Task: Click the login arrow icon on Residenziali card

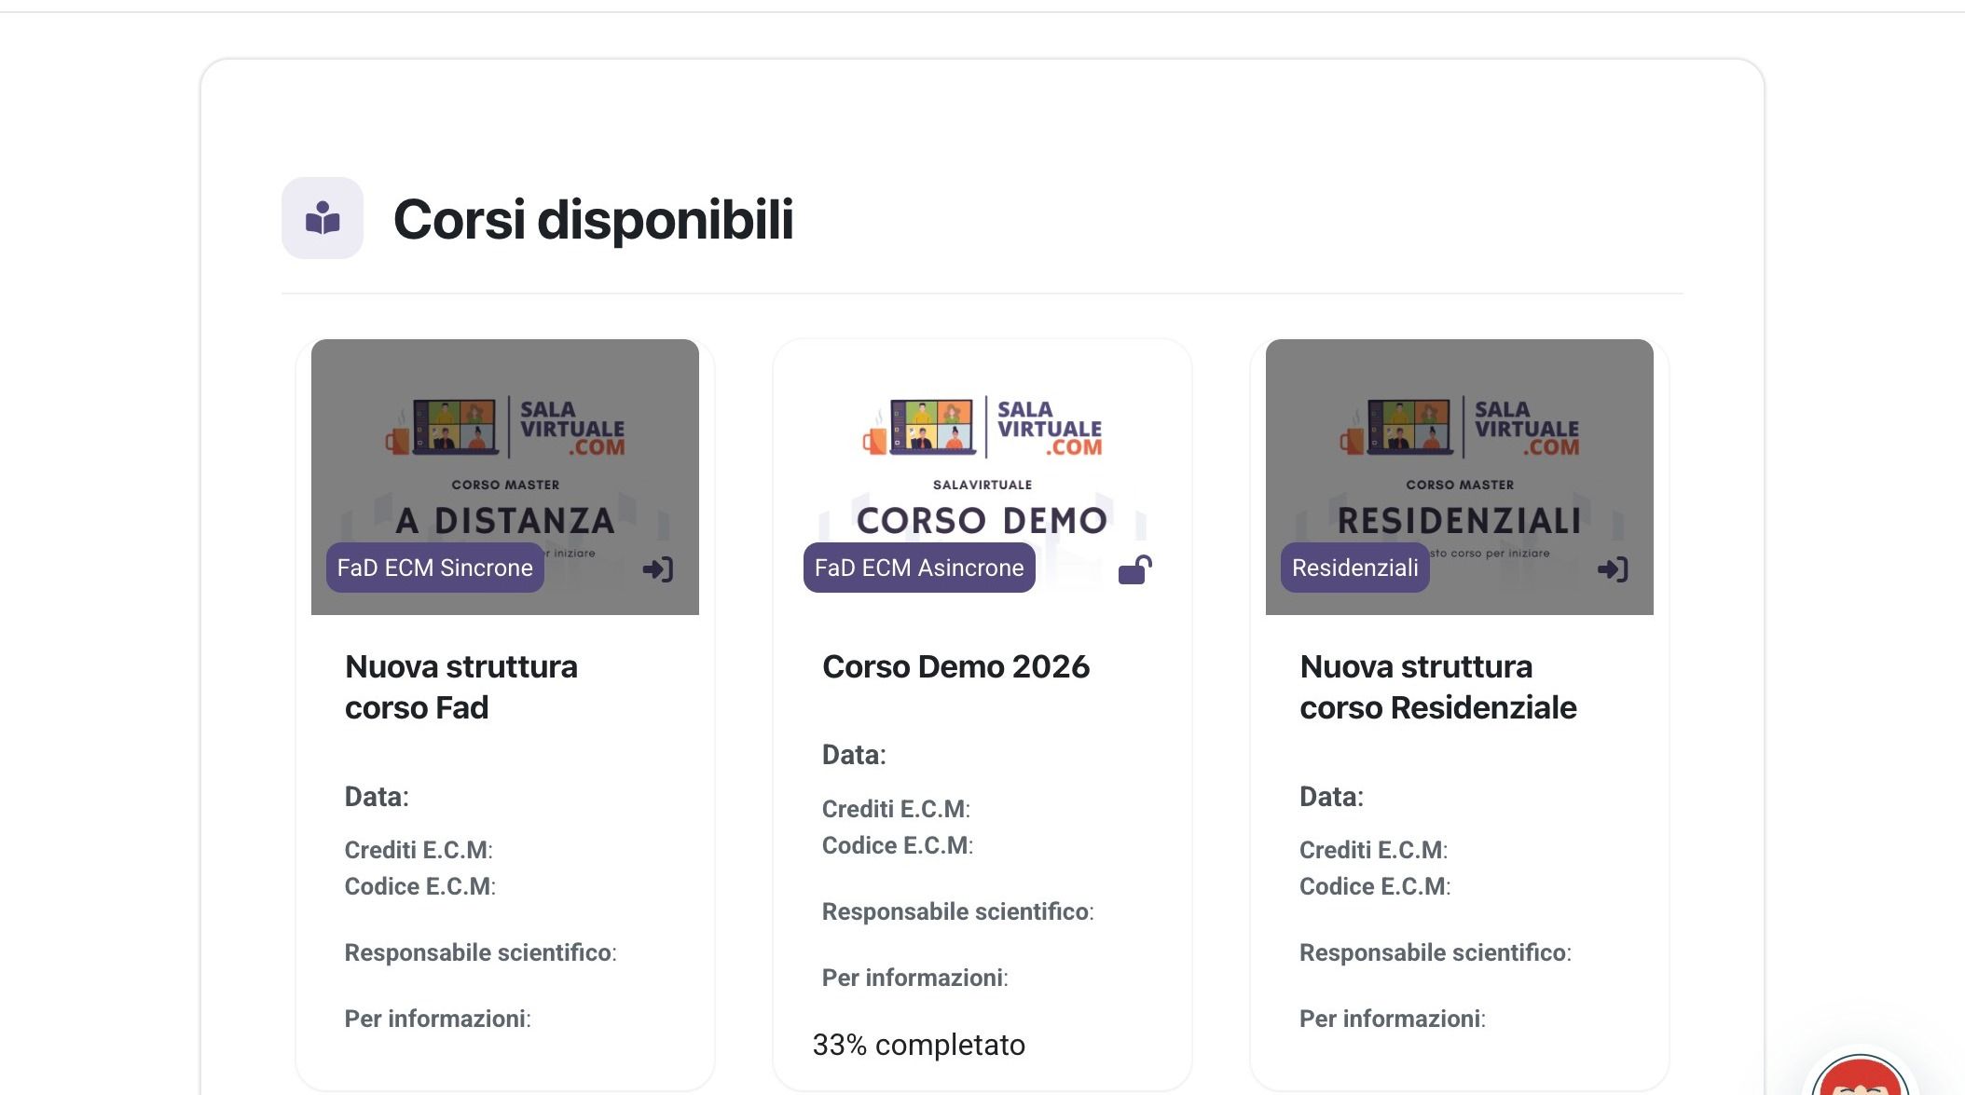Action: click(1613, 569)
